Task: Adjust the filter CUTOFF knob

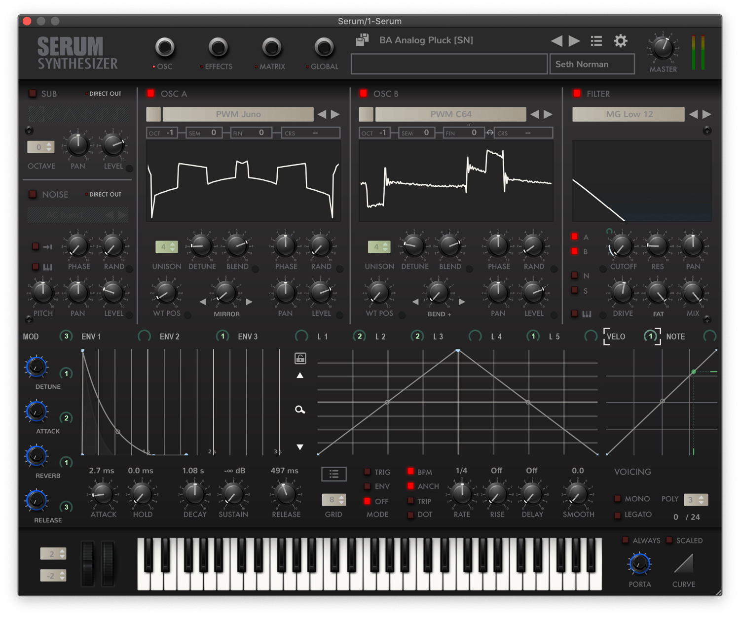Action: (x=622, y=246)
